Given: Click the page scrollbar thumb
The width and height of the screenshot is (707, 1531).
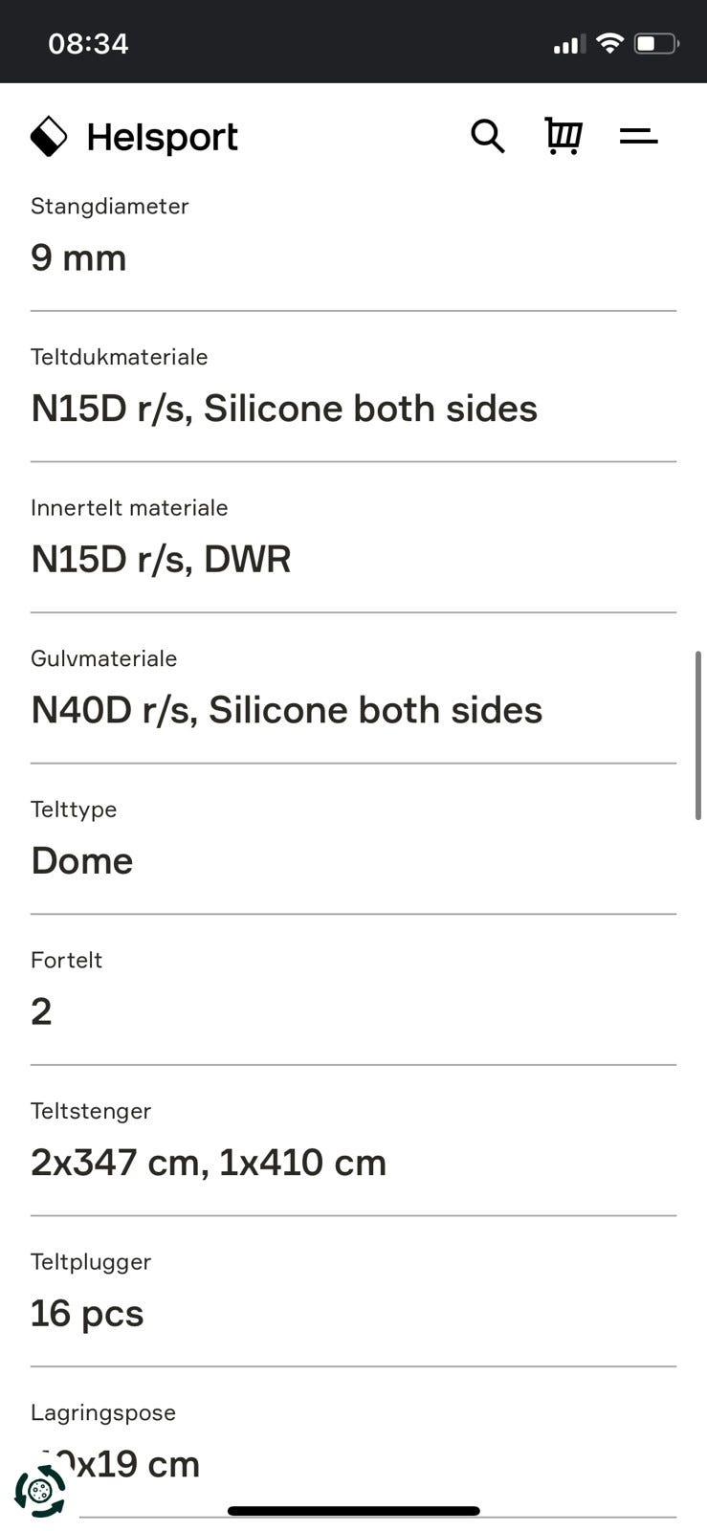Looking at the screenshot, I should click(x=698, y=735).
